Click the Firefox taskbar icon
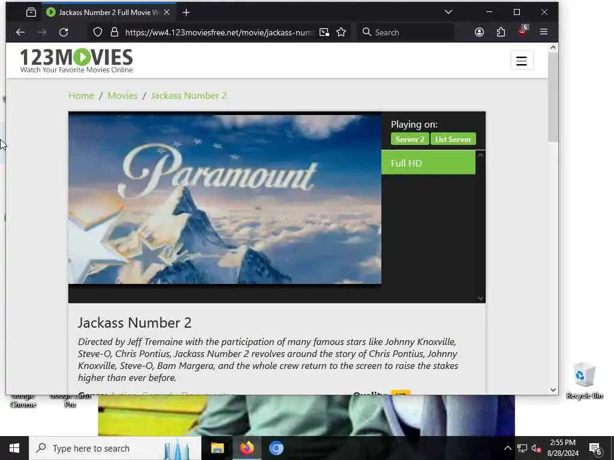Viewport: 614px width, 460px height. (246, 448)
